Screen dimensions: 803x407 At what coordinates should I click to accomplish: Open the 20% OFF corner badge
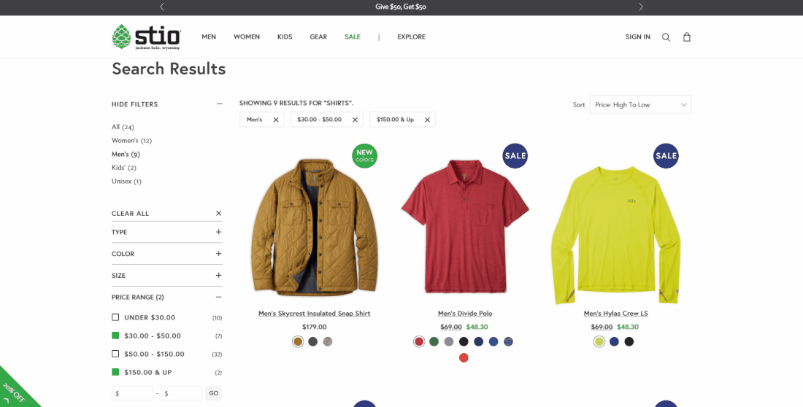click(x=15, y=392)
